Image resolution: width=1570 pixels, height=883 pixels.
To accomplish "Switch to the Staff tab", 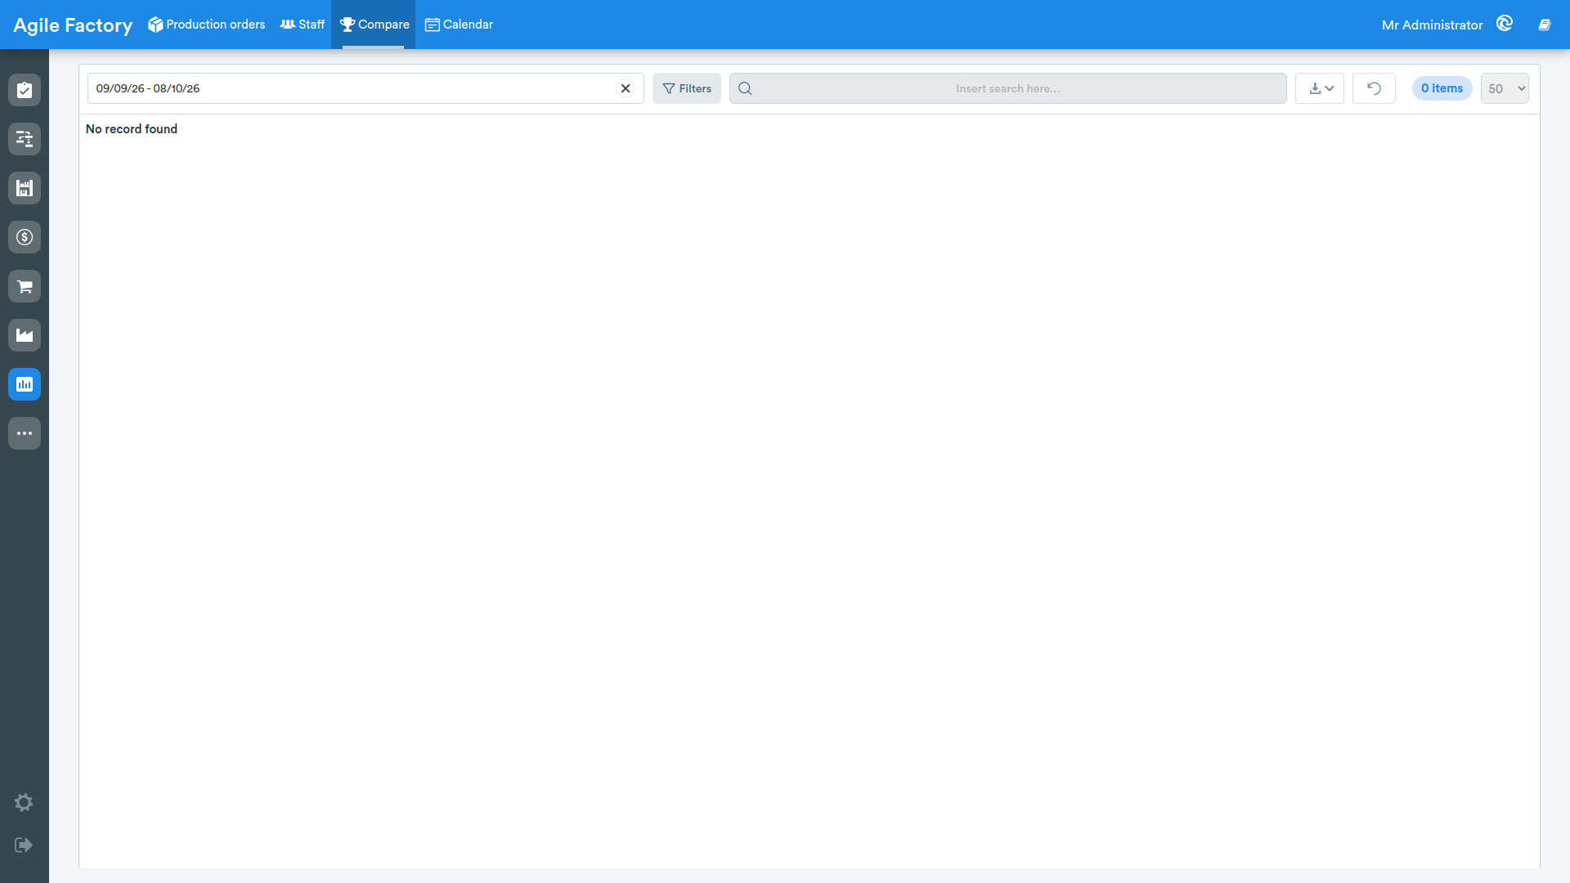I will 303,25.
